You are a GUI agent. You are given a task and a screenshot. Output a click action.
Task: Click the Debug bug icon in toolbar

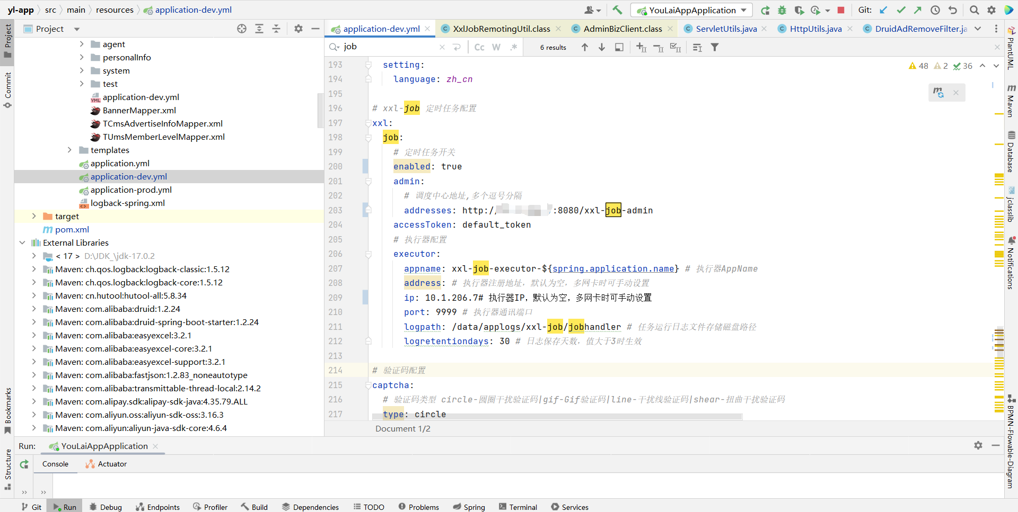pyautogui.click(x=782, y=10)
